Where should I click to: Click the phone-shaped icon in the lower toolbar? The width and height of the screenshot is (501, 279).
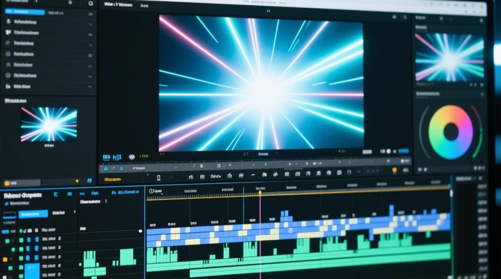(158, 178)
